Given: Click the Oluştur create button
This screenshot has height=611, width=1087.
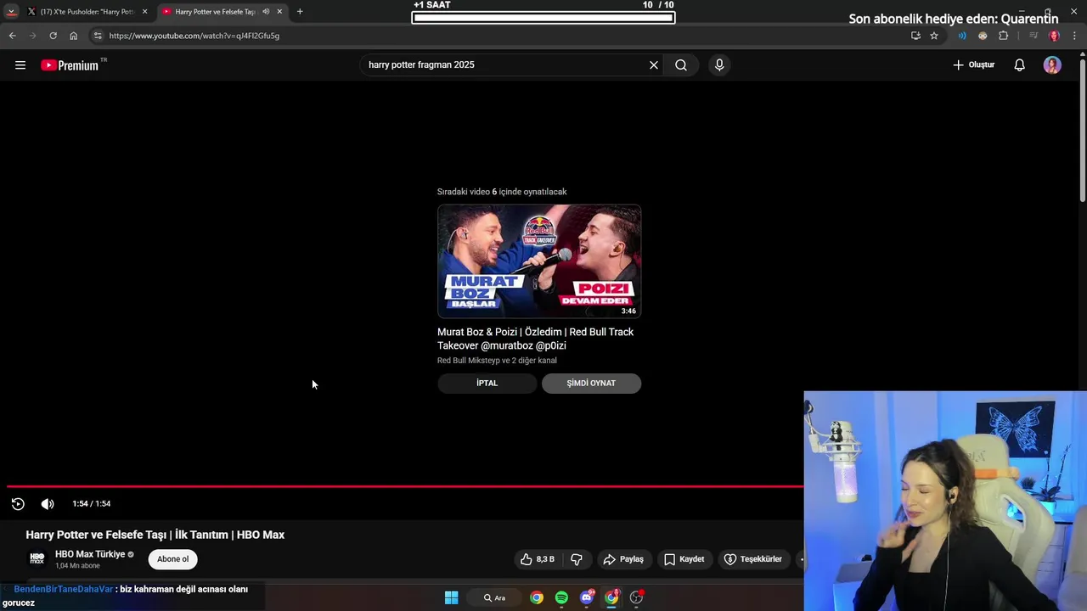Looking at the screenshot, I should click(973, 64).
